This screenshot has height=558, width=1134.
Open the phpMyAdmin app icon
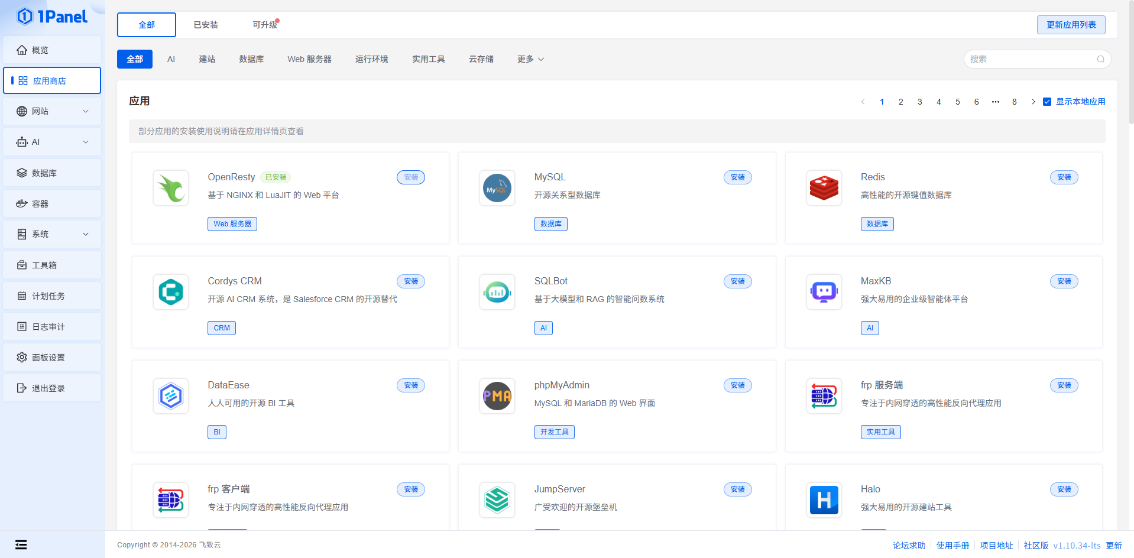[497, 396]
